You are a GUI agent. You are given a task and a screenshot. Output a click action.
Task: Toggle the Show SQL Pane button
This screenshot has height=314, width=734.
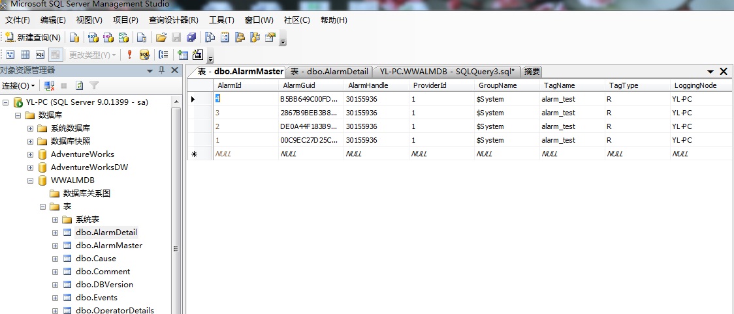click(40, 55)
